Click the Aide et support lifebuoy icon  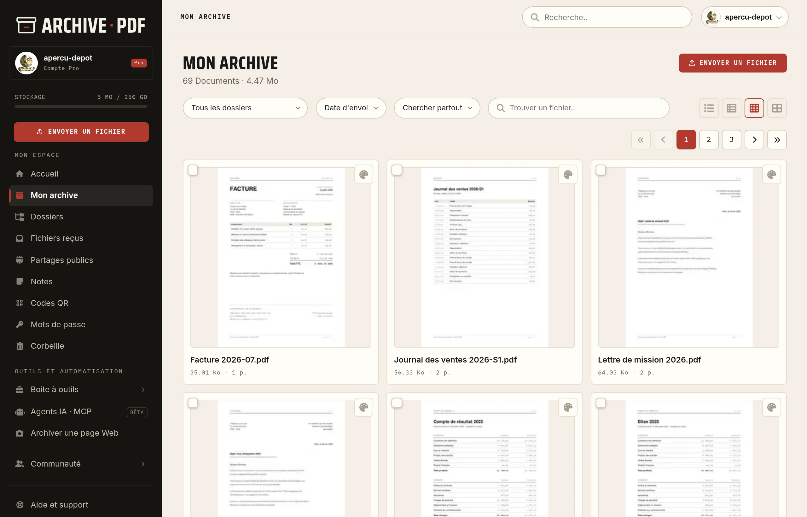[20, 505]
